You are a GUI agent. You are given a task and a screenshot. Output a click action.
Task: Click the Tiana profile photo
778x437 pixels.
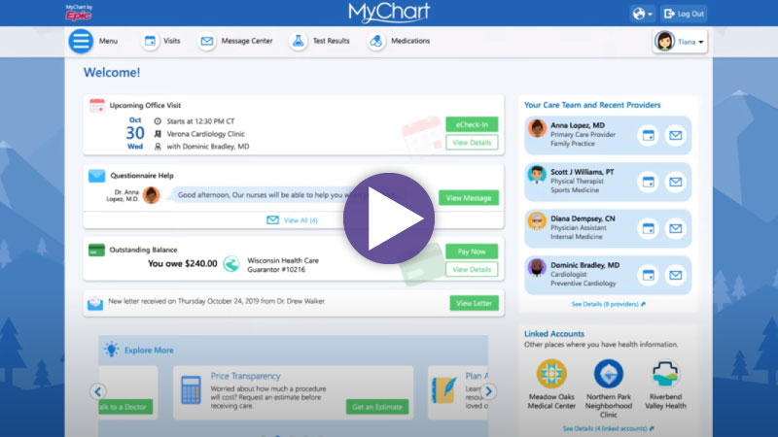coord(665,41)
